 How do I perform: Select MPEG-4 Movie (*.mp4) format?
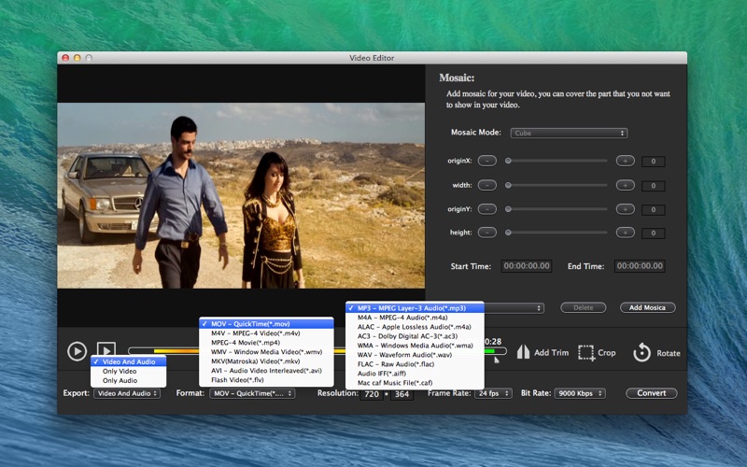(x=266, y=343)
